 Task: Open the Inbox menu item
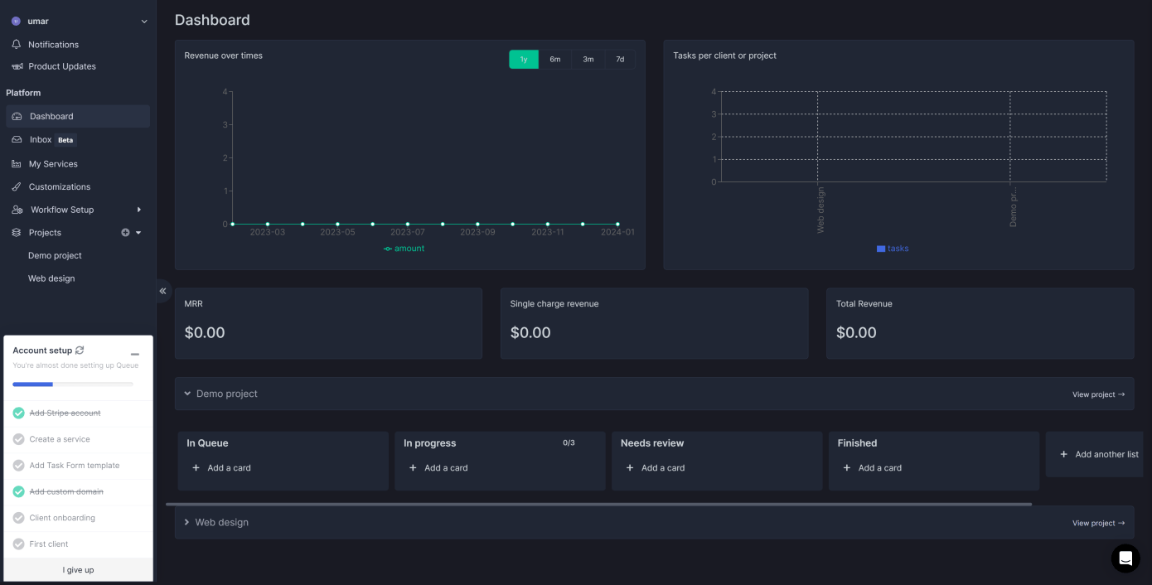(41, 140)
